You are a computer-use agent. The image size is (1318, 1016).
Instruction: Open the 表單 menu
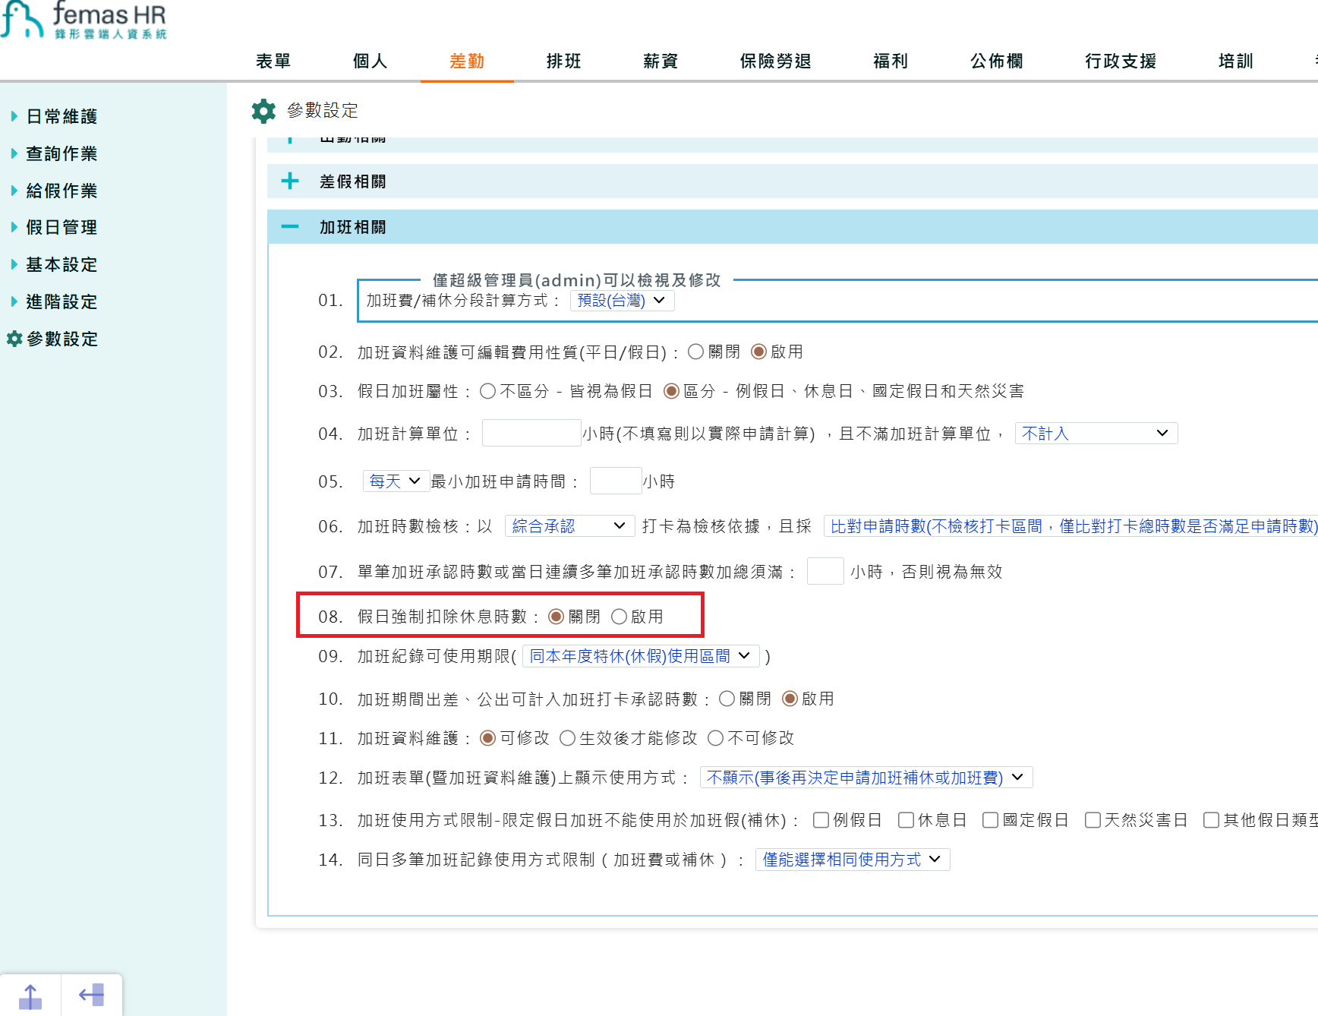pyautogui.click(x=273, y=61)
